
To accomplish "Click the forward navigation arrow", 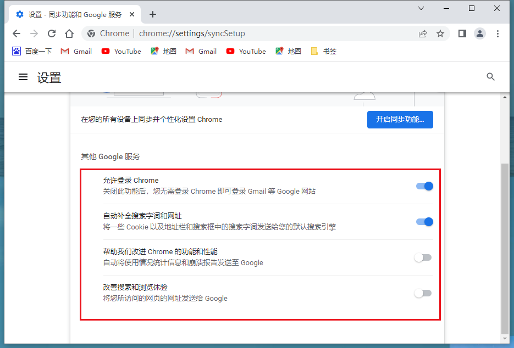I will pyautogui.click(x=34, y=33).
